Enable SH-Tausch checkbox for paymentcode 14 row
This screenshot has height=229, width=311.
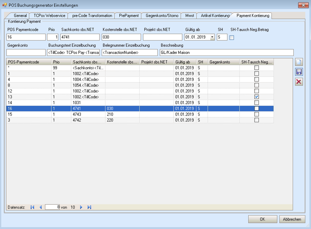[x=256, y=103]
